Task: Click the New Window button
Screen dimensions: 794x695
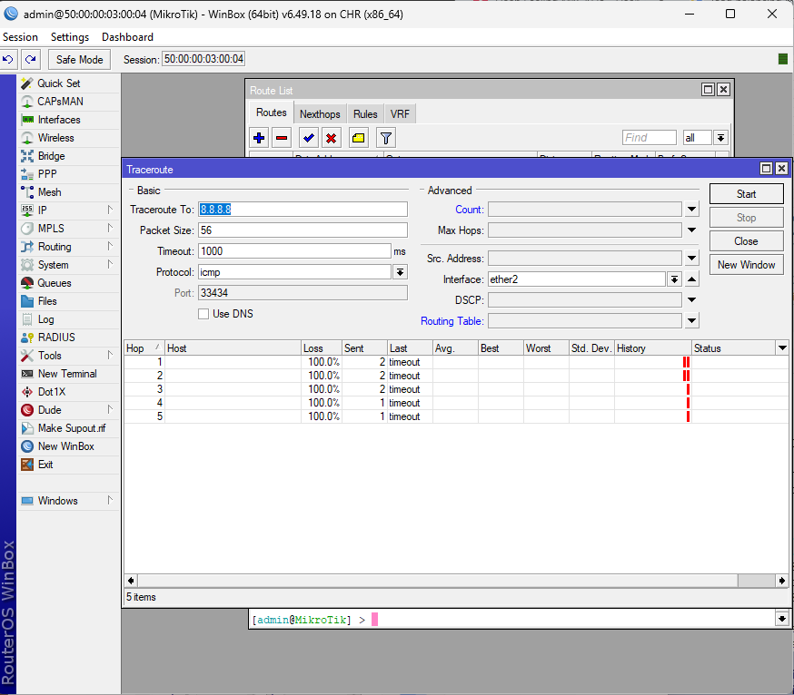Action: 746,265
